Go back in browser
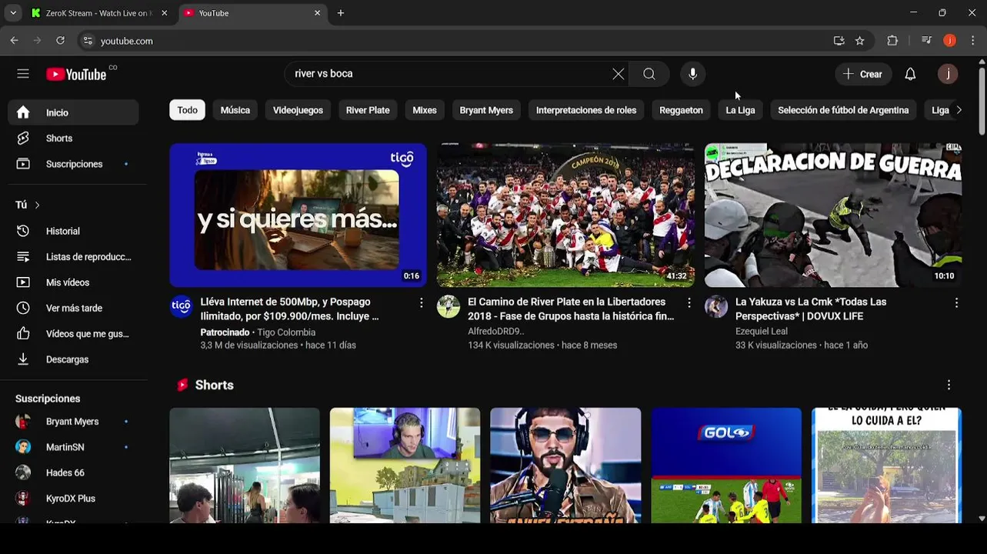Image resolution: width=987 pixels, height=554 pixels. [x=15, y=41]
